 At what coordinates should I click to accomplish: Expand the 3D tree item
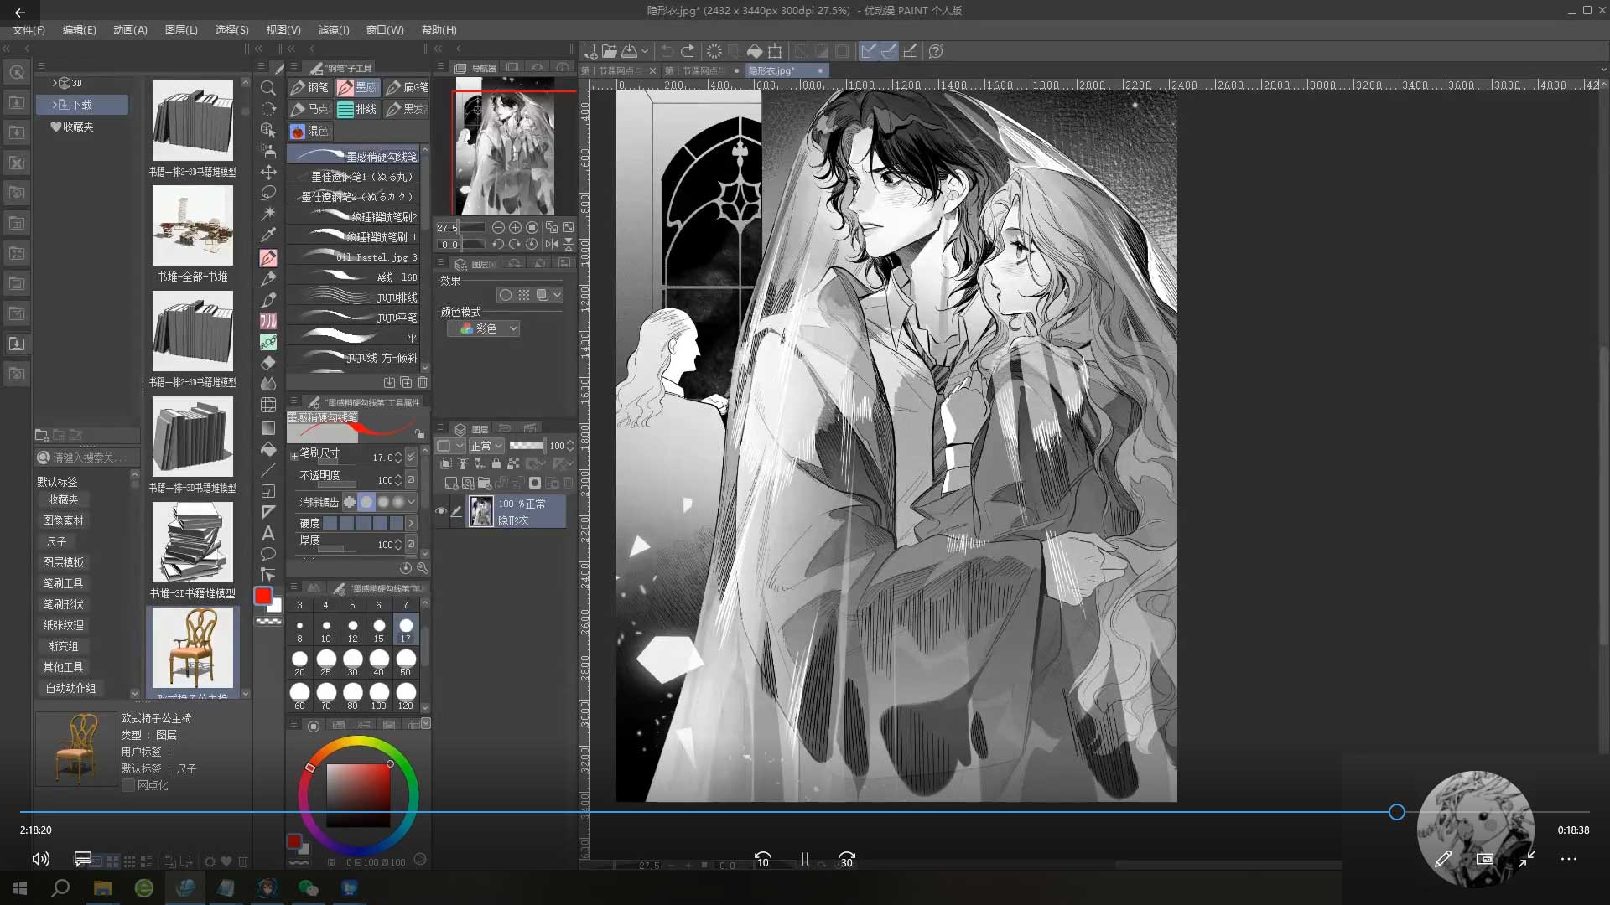click(55, 83)
